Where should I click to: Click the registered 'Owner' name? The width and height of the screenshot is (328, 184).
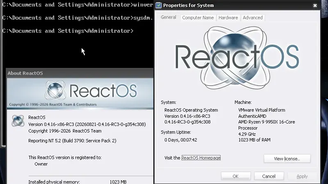[41, 164]
